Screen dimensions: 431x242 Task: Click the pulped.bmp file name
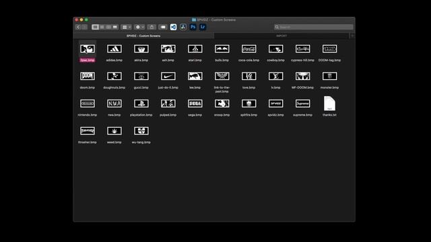point(168,115)
